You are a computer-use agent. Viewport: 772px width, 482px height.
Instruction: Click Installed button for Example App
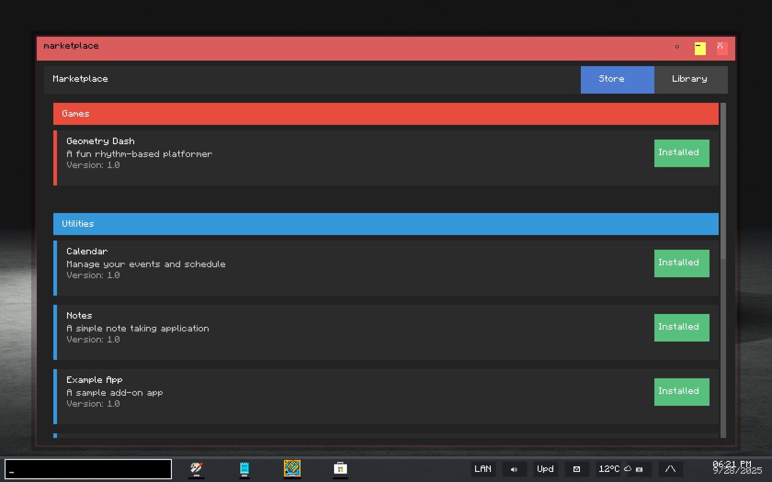pyautogui.click(x=681, y=392)
